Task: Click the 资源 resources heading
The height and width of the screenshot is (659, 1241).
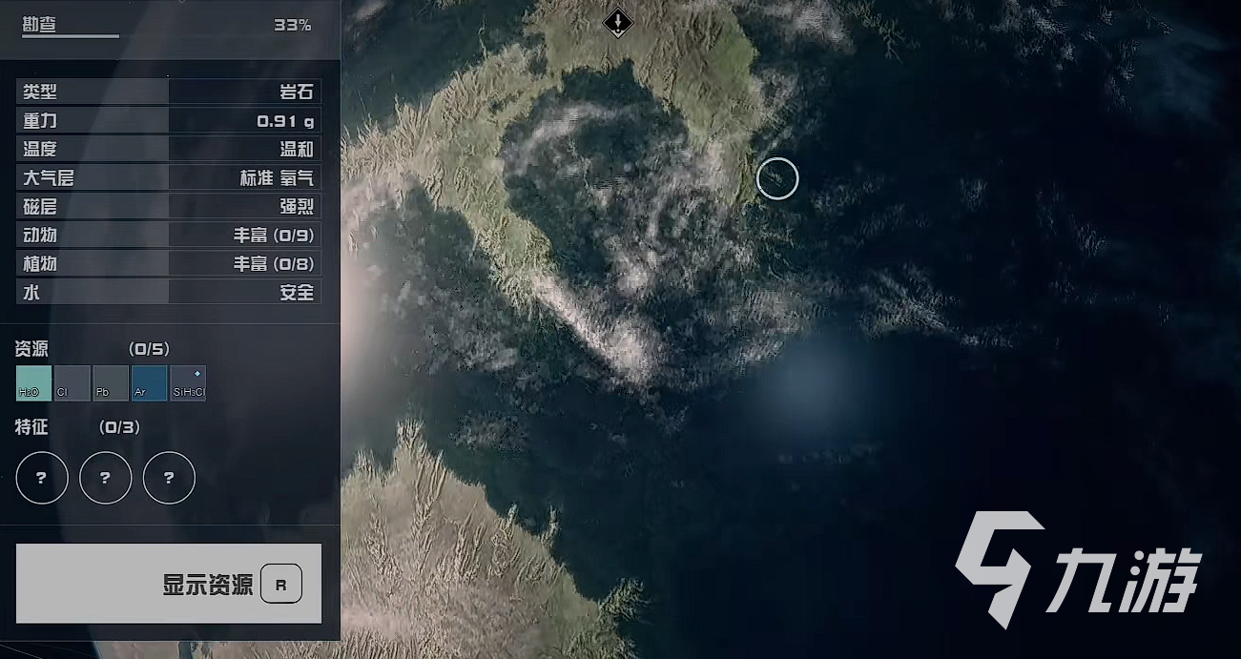Action: (31, 348)
